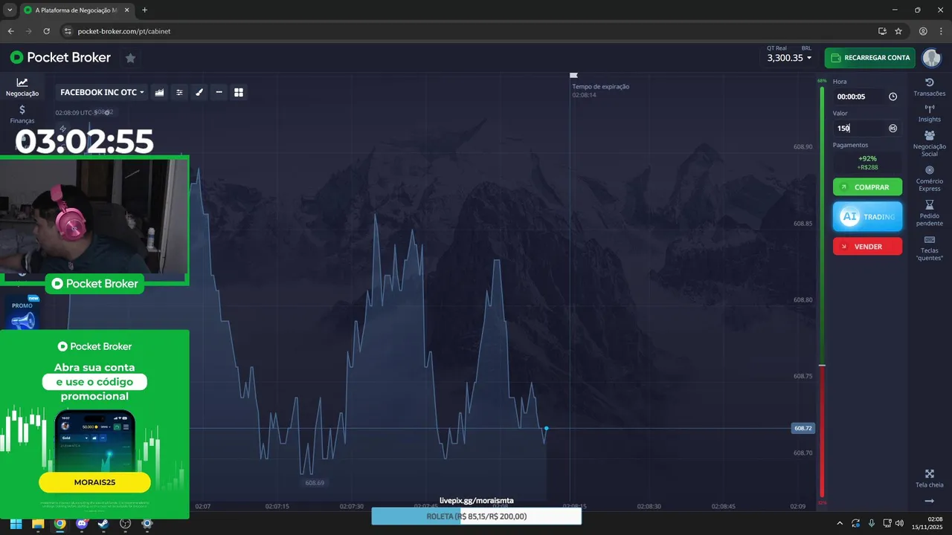
Task: Open Comércio Express panel
Action: click(x=929, y=178)
